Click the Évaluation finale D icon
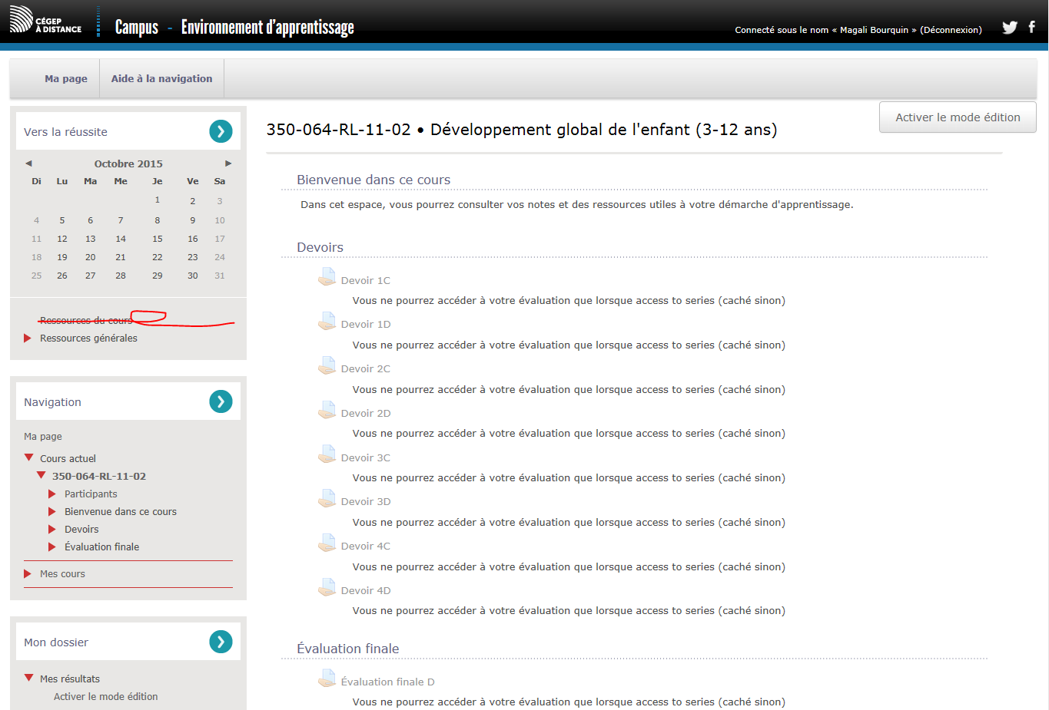Image resolution: width=1049 pixels, height=710 pixels. click(327, 679)
